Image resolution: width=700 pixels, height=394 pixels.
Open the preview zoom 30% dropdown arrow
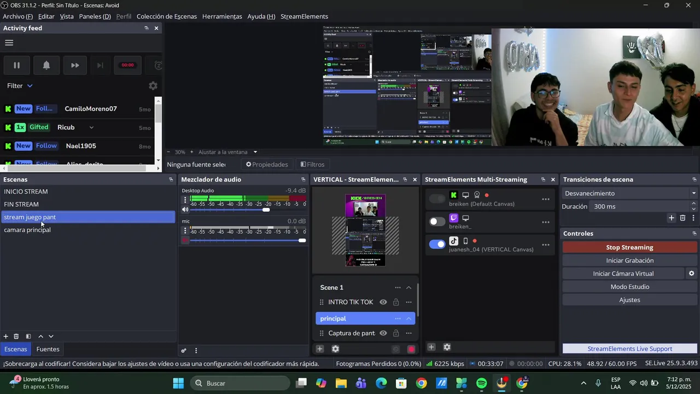[255, 152]
